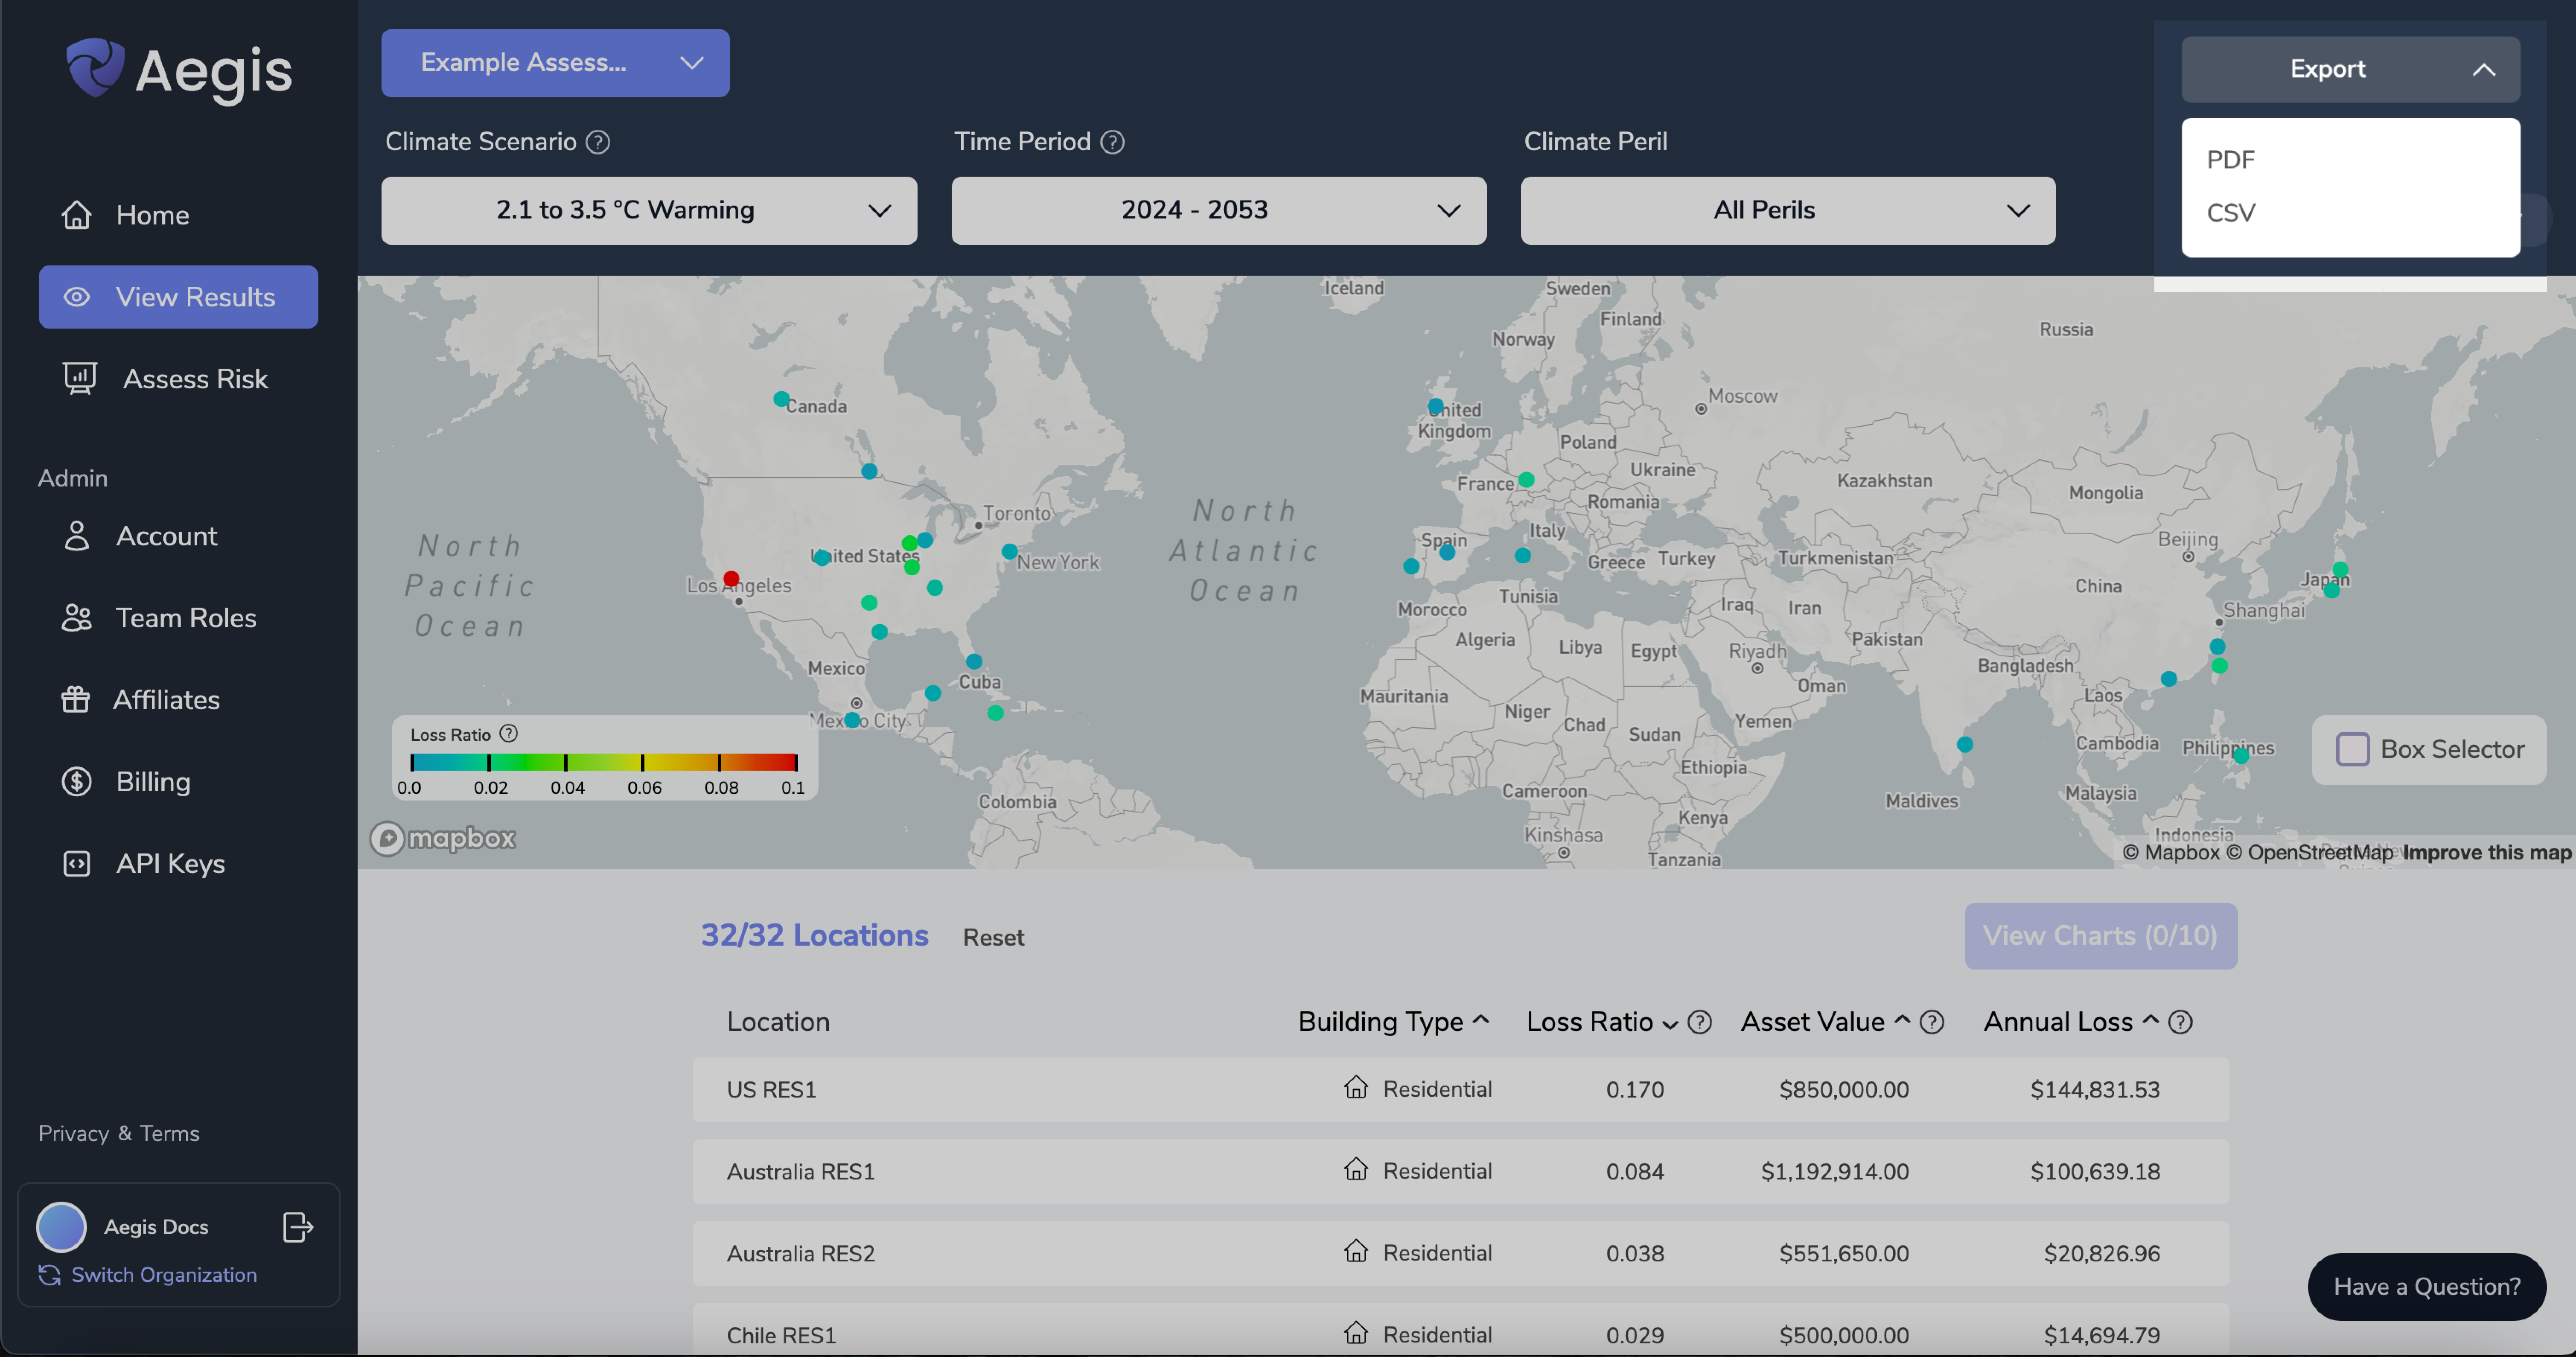This screenshot has height=1357, width=2576.
Task: Go to Home in the sidebar
Action: tap(152, 215)
